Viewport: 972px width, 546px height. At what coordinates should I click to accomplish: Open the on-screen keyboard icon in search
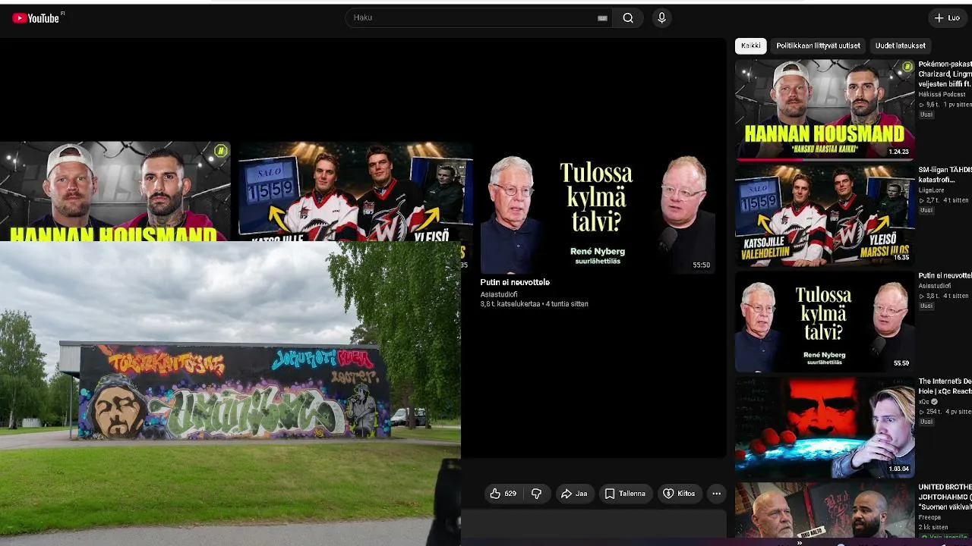603,18
